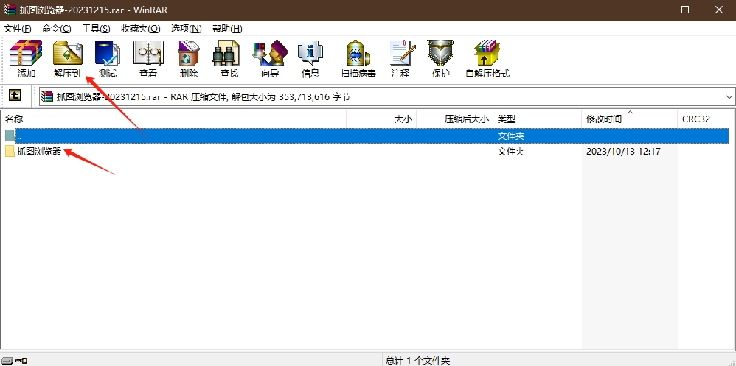Open the 文件(F) menu
The image size is (736, 366).
pos(18,29)
